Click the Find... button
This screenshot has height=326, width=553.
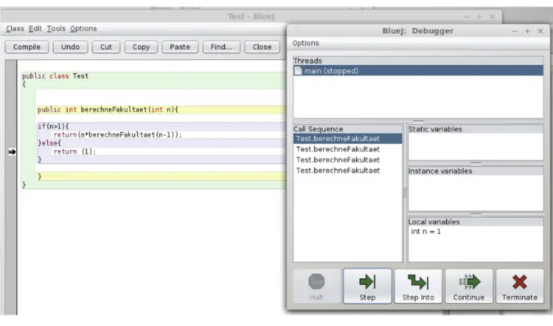pos(221,47)
